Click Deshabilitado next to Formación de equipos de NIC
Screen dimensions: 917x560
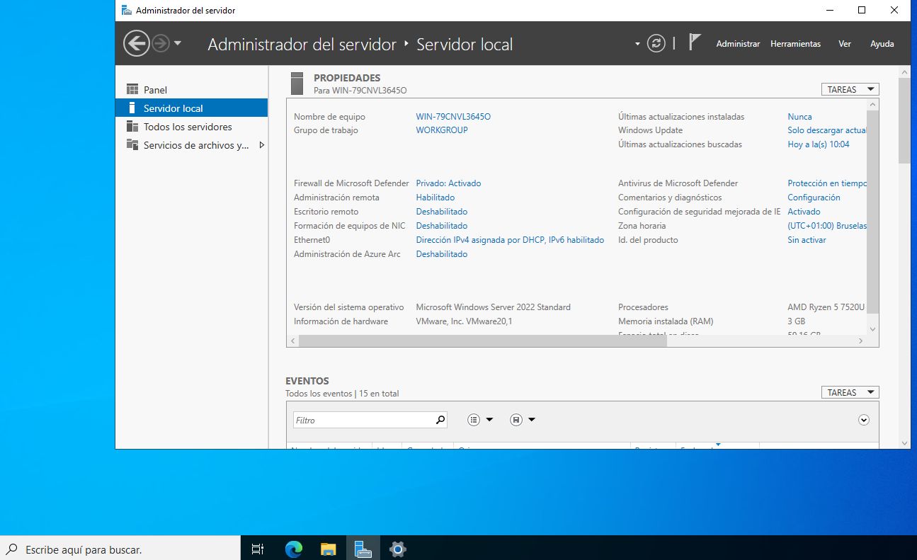[x=442, y=226]
